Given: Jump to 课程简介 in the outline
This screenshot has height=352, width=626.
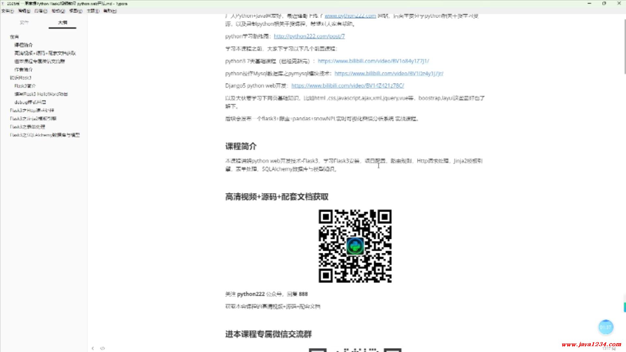Looking at the screenshot, I should coord(23,45).
